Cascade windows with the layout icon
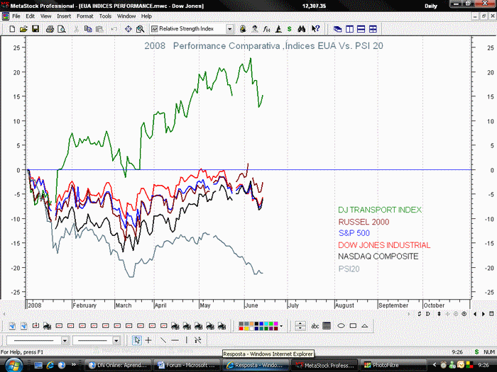 pos(337,29)
